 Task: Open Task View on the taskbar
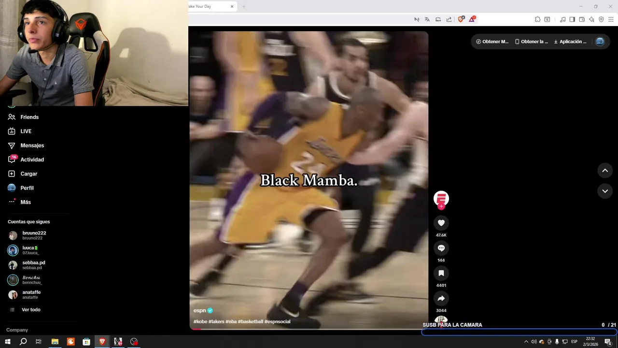pos(39,342)
